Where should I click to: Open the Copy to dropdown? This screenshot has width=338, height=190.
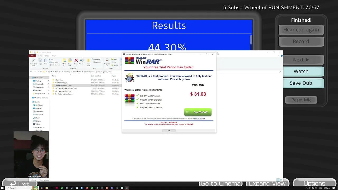[x=70, y=62]
